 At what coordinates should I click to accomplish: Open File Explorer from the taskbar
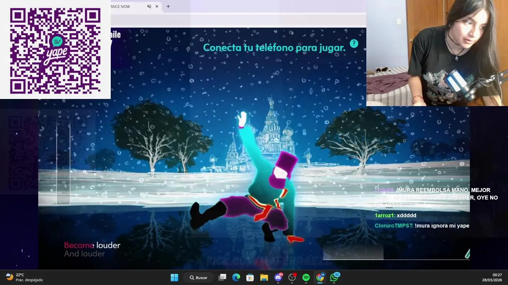pyautogui.click(x=264, y=277)
